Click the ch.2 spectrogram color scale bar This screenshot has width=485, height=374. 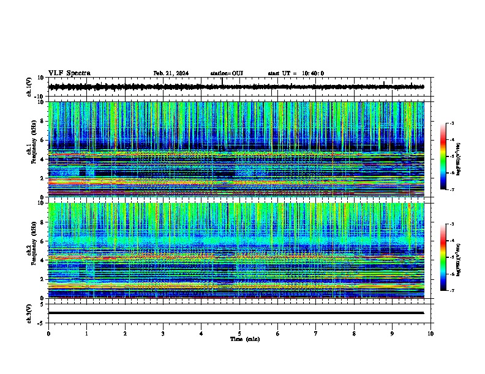pos(443,257)
